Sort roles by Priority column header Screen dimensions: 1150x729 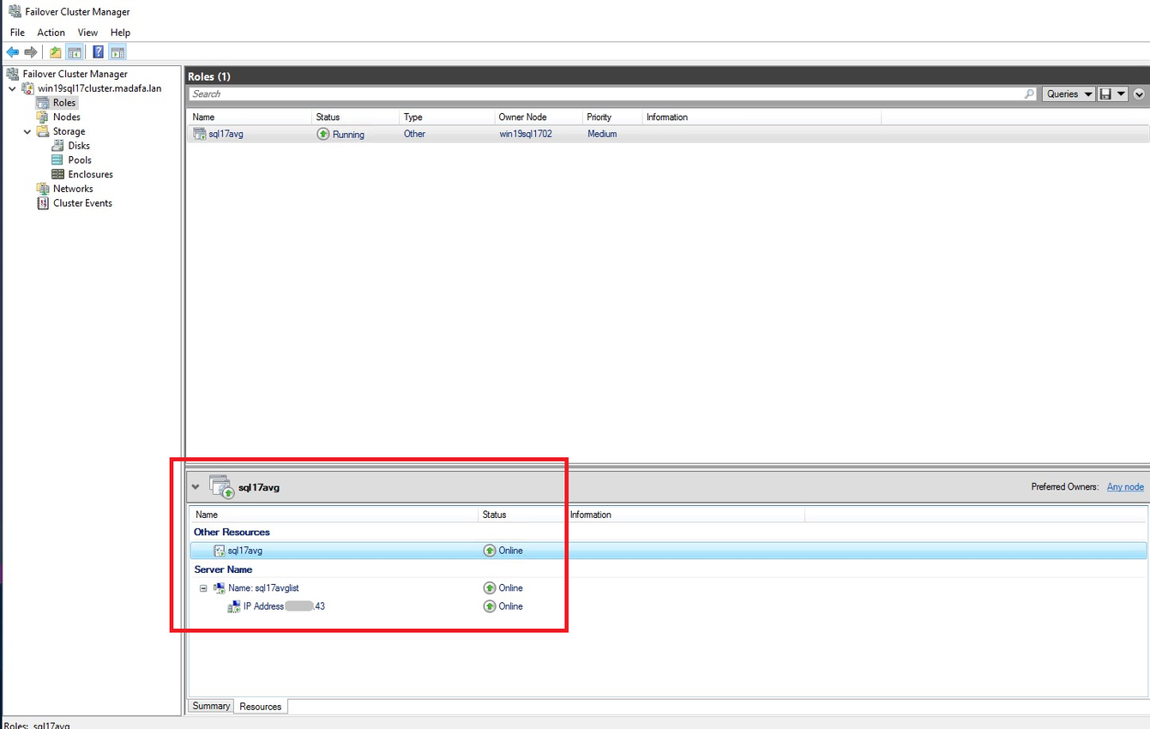click(x=612, y=117)
